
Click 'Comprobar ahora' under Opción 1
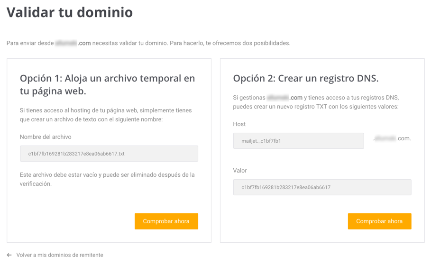tap(166, 221)
